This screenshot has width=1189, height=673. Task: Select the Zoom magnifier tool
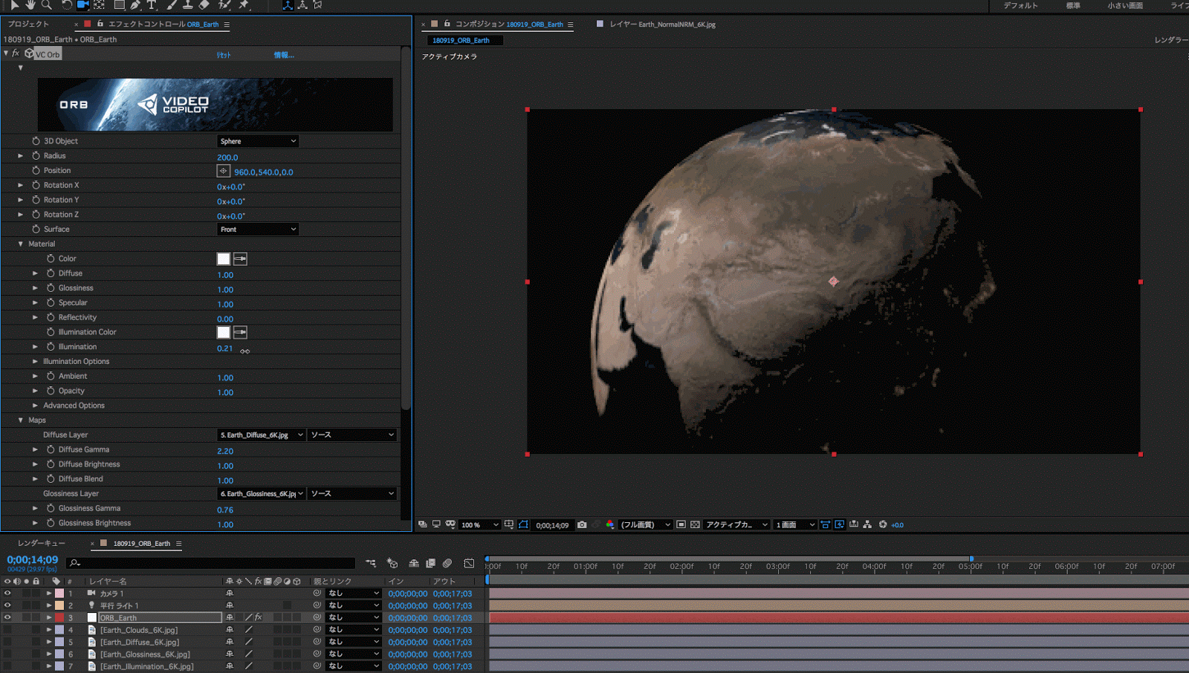[47, 5]
